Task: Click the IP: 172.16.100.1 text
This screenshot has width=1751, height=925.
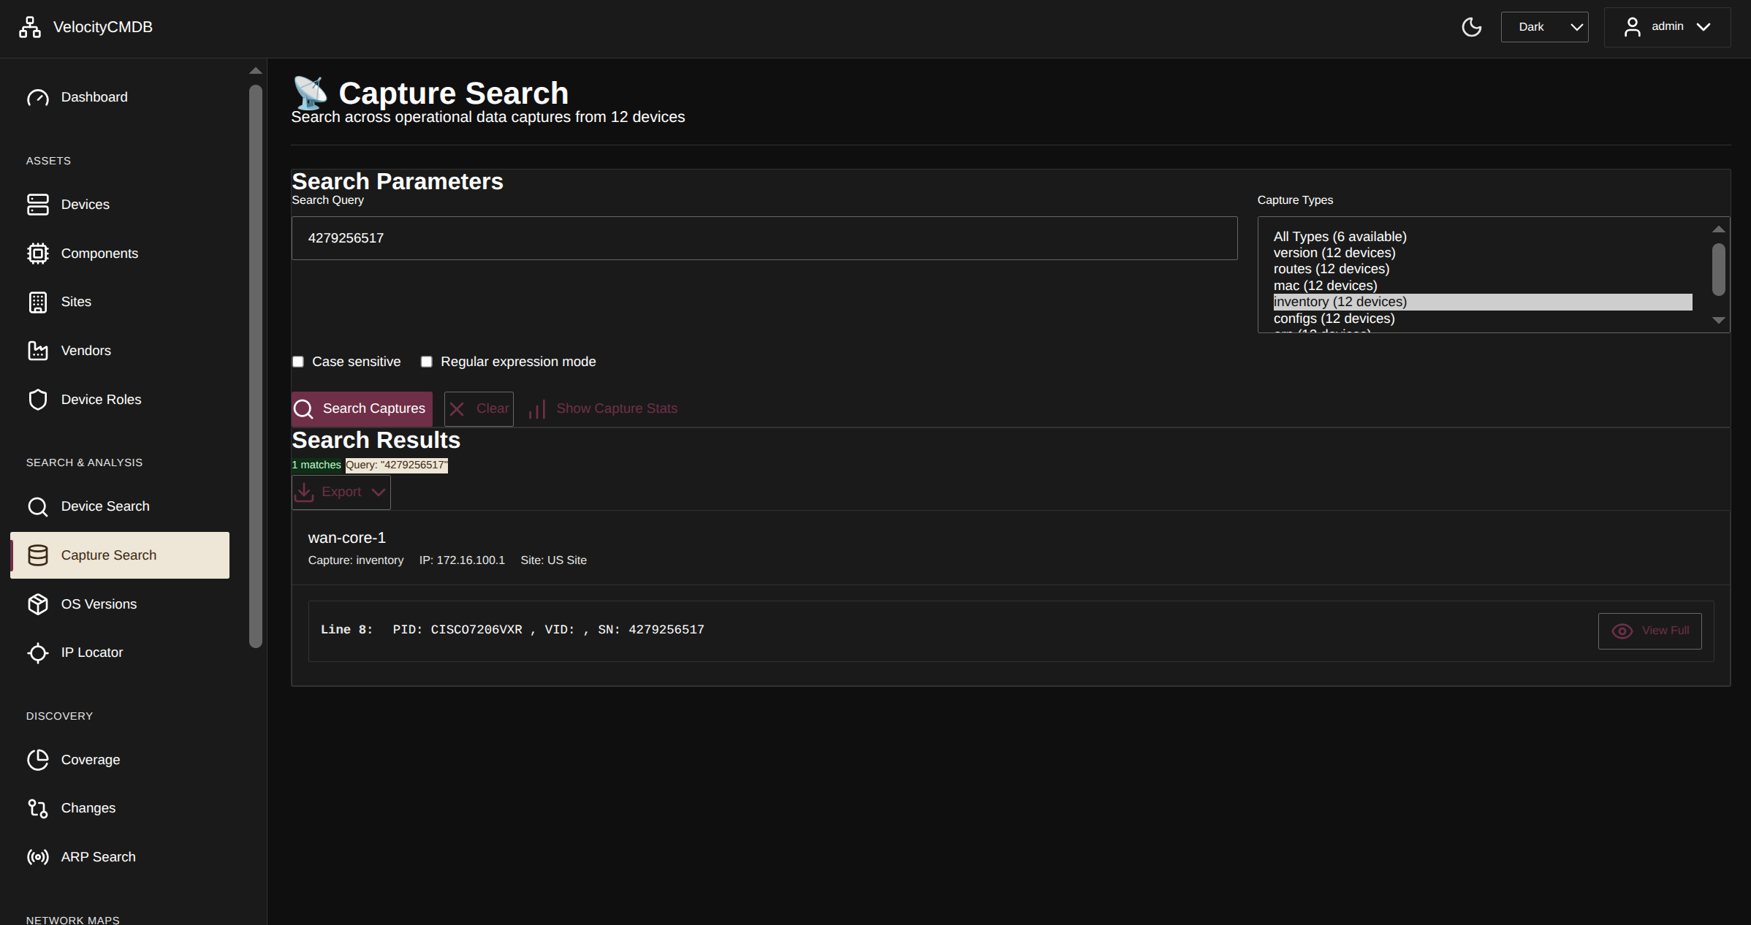Action: [x=462, y=560]
